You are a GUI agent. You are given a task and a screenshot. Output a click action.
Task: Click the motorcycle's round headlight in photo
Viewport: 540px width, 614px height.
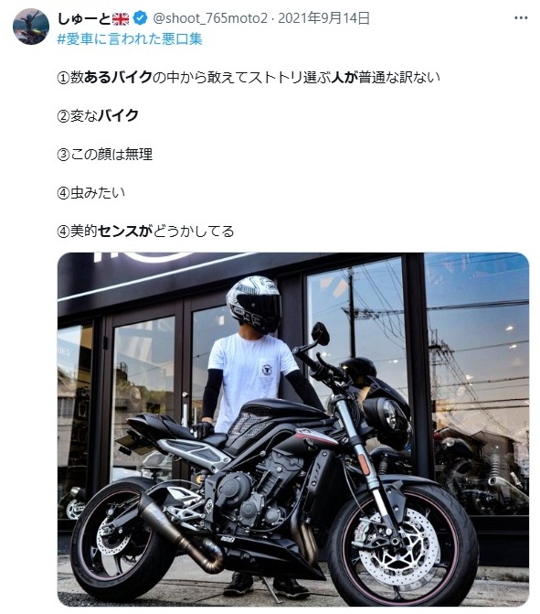pyautogui.click(x=392, y=416)
